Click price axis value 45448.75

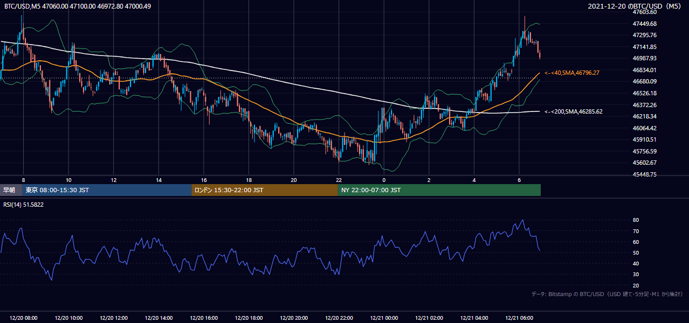point(645,174)
